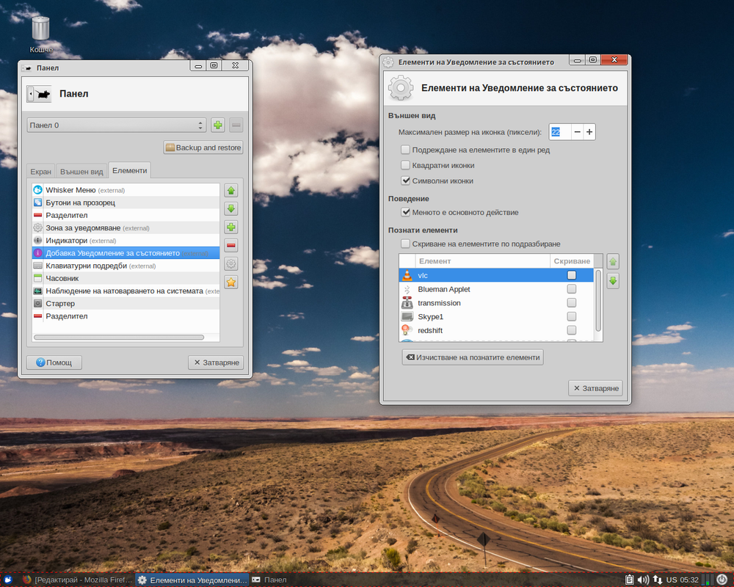Switch to the Екран tab
The width and height of the screenshot is (734, 587).
tap(40, 171)
